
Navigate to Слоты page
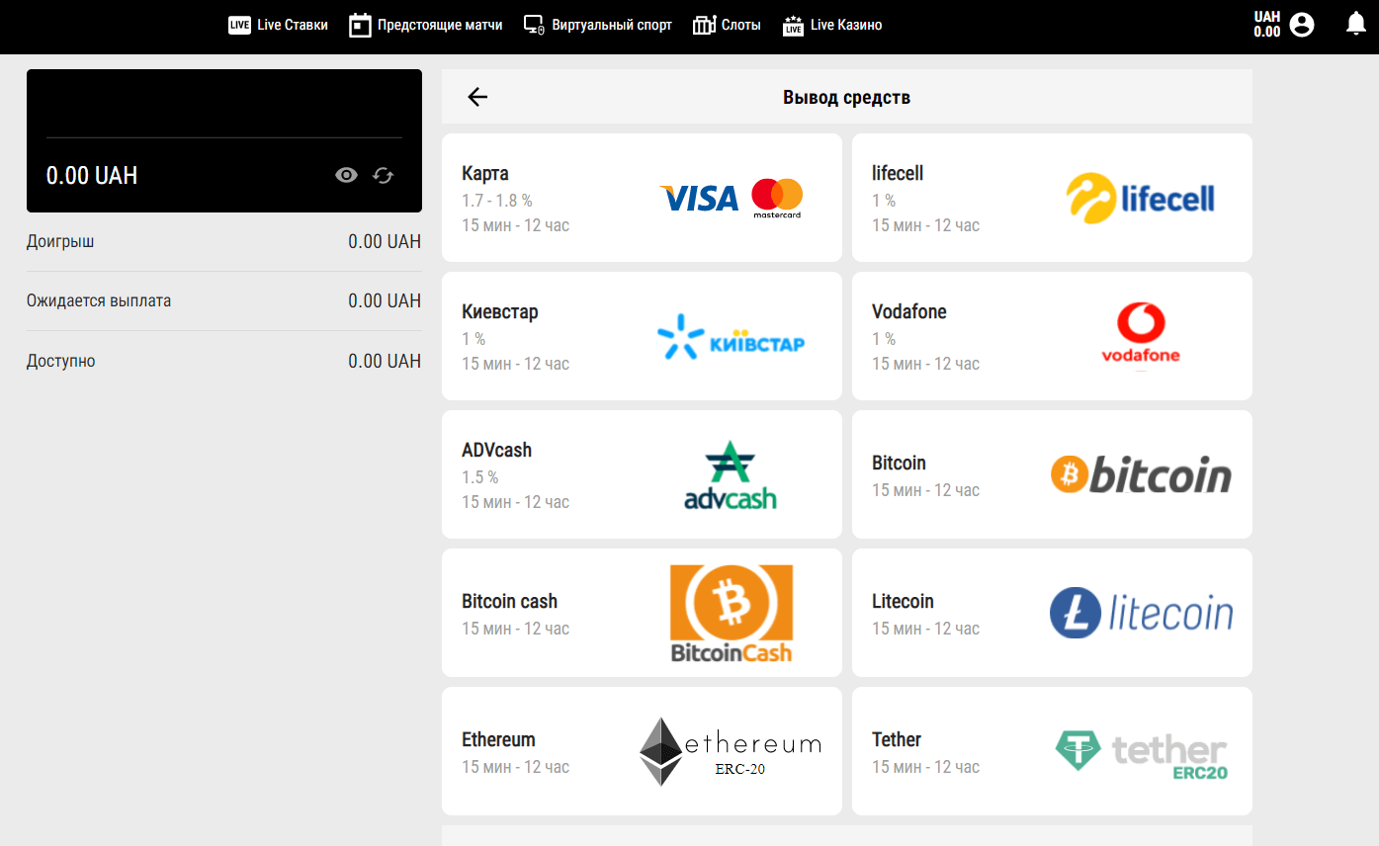727,26
